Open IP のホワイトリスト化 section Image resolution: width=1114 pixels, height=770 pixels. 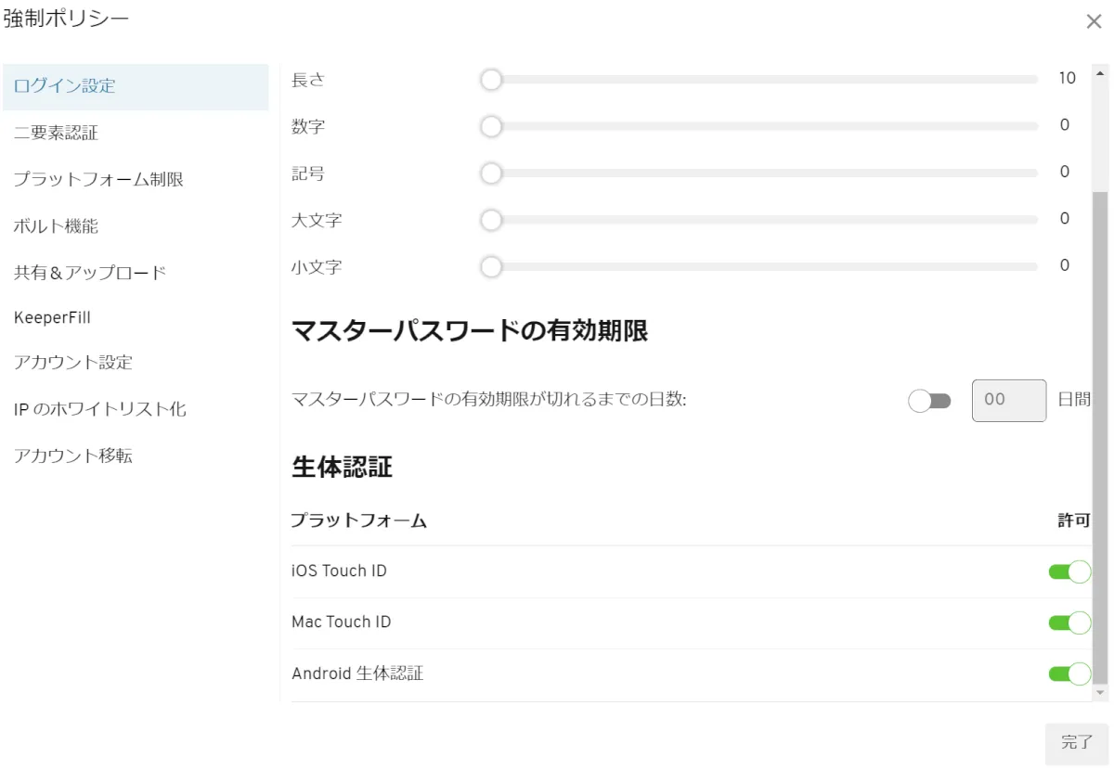[100, 409]
